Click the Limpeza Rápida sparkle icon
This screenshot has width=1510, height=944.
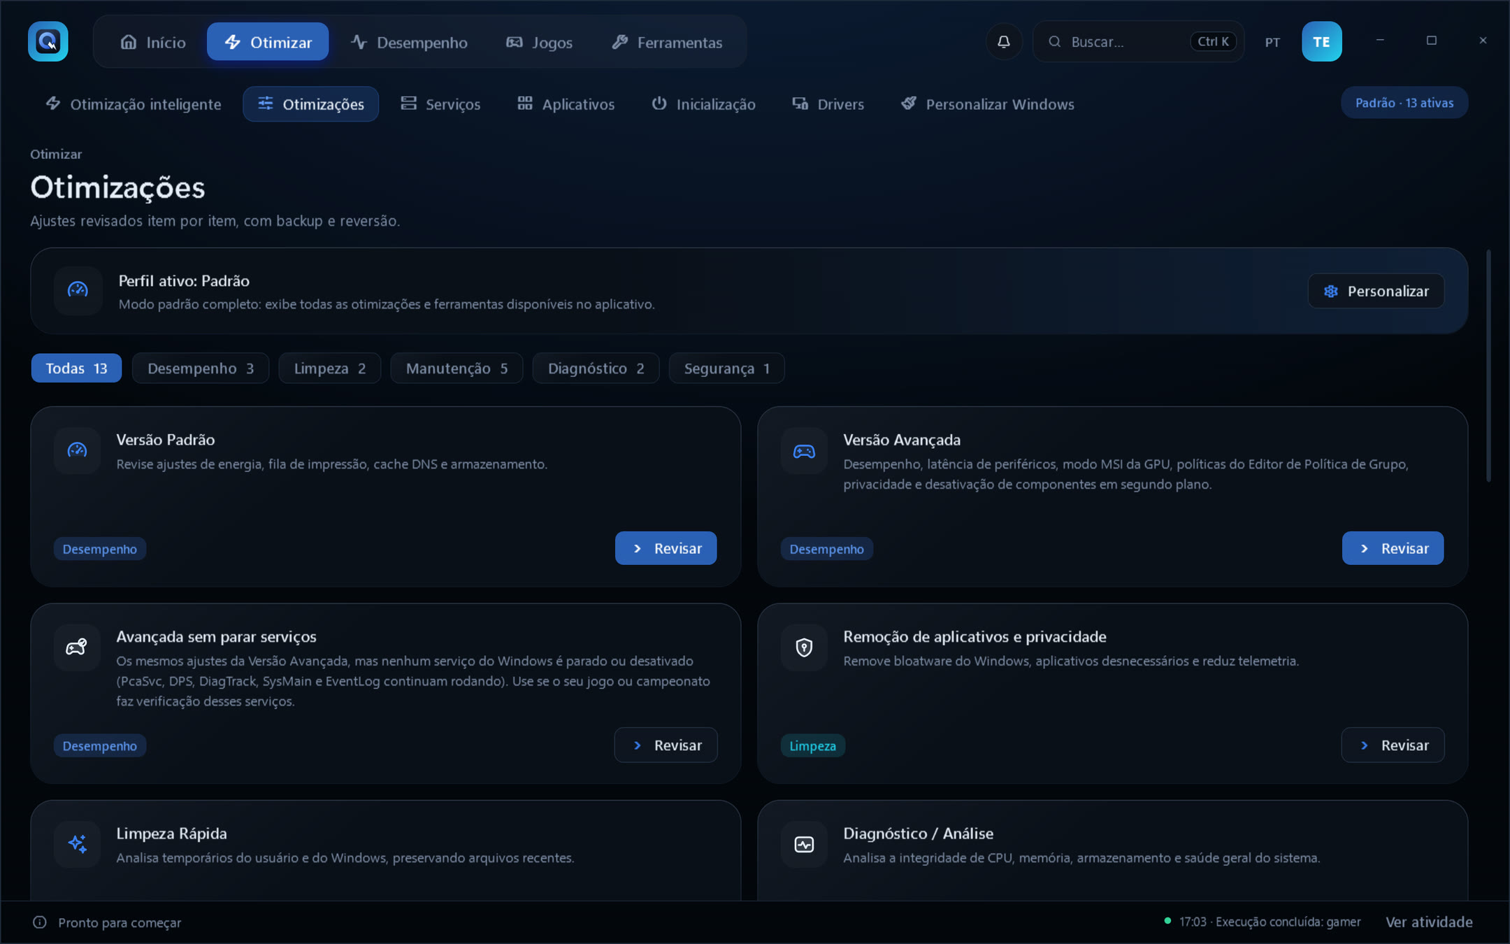(x=78, y=844)
